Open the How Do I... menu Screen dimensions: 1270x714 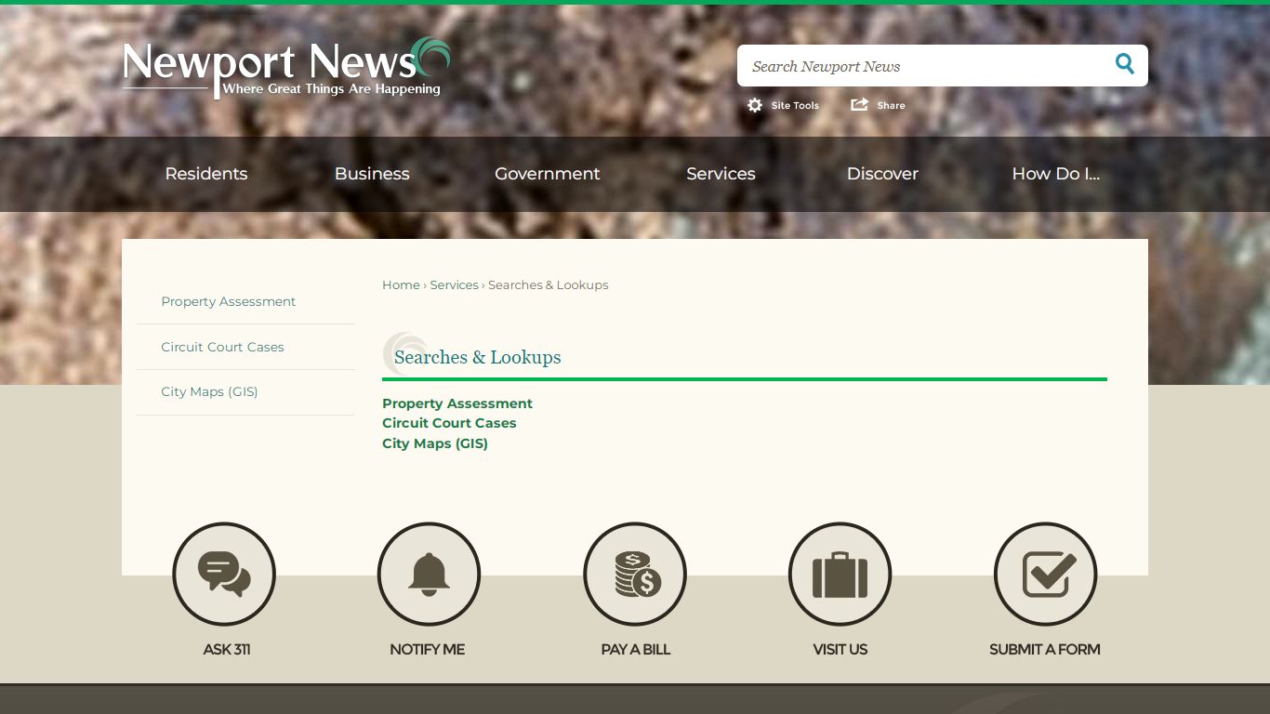(1055, 174)
